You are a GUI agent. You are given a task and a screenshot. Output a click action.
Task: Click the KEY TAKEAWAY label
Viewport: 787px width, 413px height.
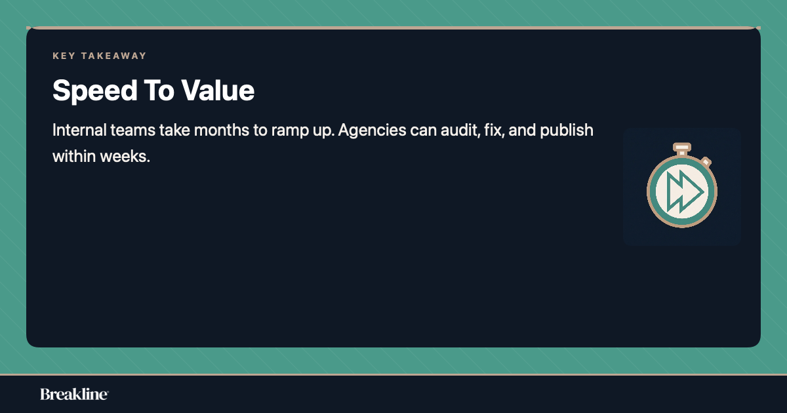(x=100, y=56)
